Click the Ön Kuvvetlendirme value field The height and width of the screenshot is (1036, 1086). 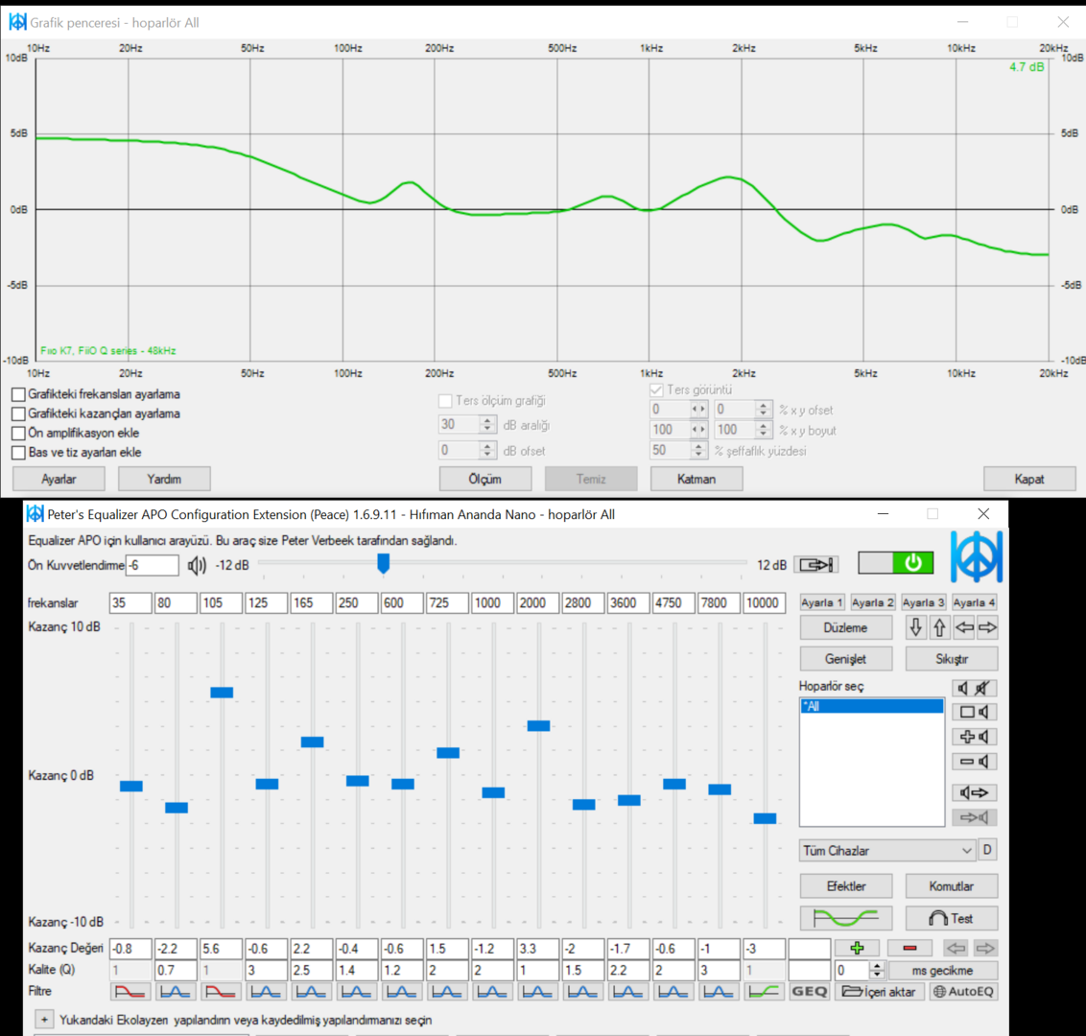point(153,566)
